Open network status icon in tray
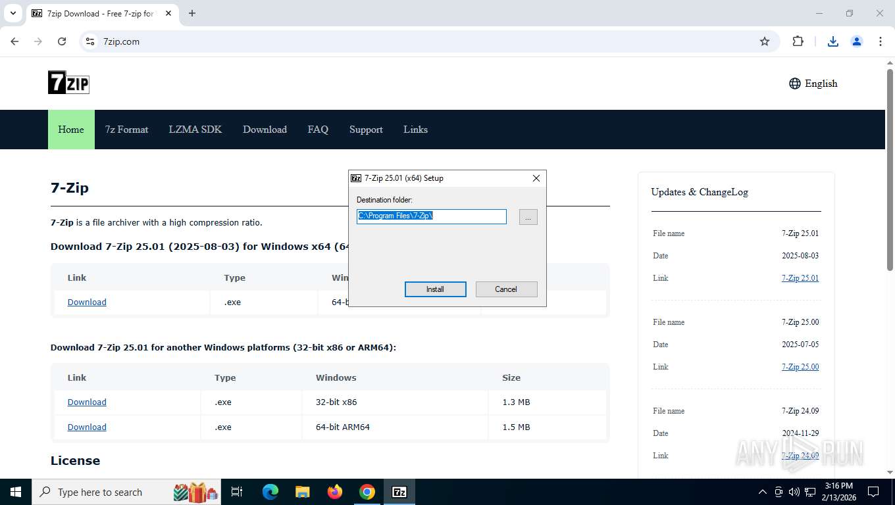 810,492
